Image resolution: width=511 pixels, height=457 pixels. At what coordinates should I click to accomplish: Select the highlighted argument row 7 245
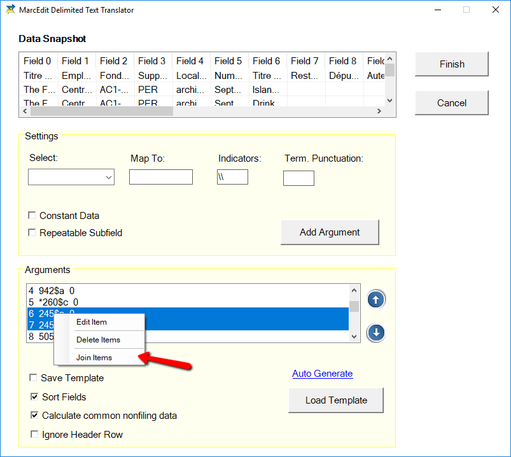tap(188, 325)
